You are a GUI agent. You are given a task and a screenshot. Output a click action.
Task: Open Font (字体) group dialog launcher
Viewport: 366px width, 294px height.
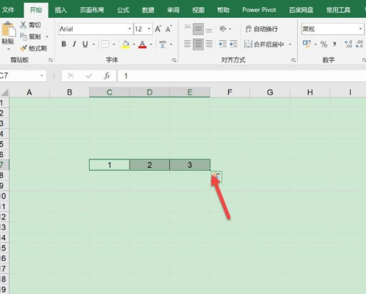(x=174, y=60)
